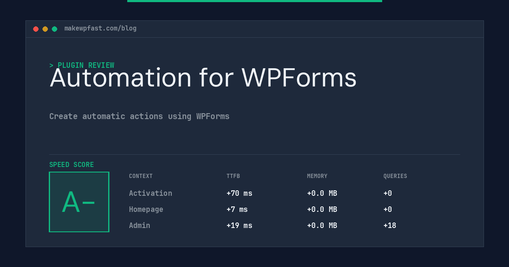Click the QUERIES column header
This screenshot has height=267, width=509.
pyautogui.click(x=395, y=176)
